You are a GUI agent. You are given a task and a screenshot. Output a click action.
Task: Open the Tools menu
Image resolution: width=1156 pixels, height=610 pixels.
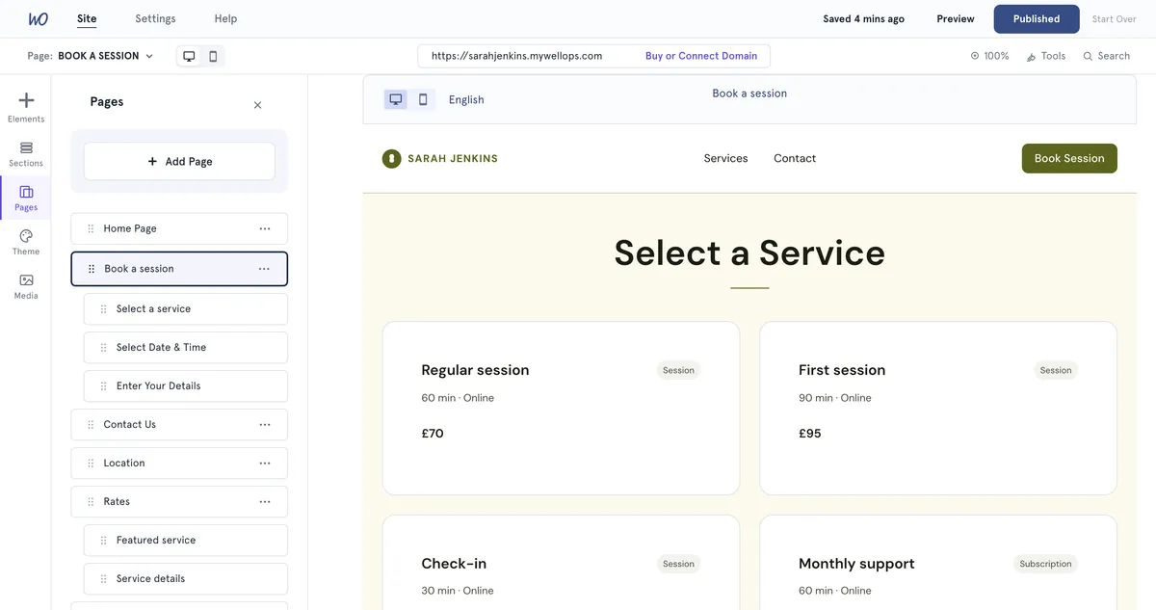pos(1046,56)
